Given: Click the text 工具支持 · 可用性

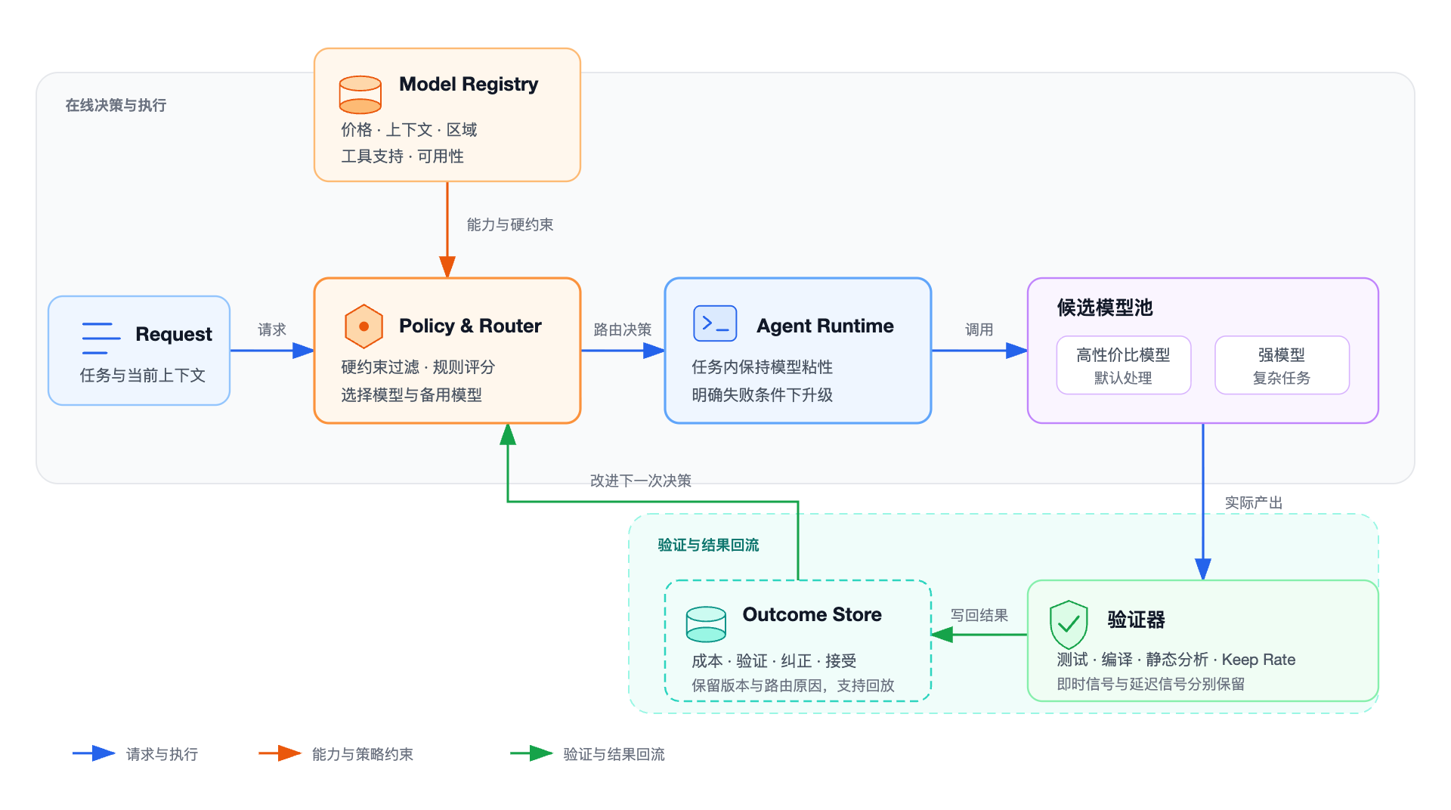Looking at the screenshot, I should coord(402,156).
